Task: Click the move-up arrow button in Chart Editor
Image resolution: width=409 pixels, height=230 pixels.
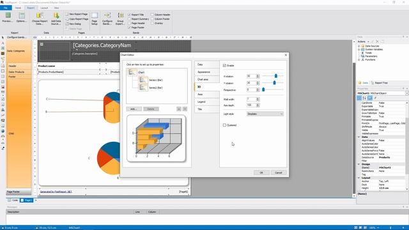Action: [179, 109]
